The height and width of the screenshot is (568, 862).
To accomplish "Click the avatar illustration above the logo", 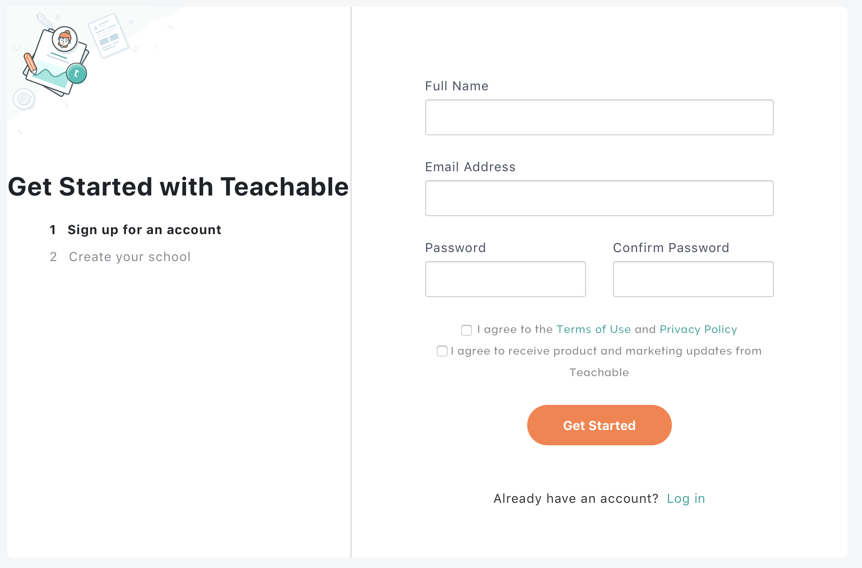I will (x=63, y=40).
